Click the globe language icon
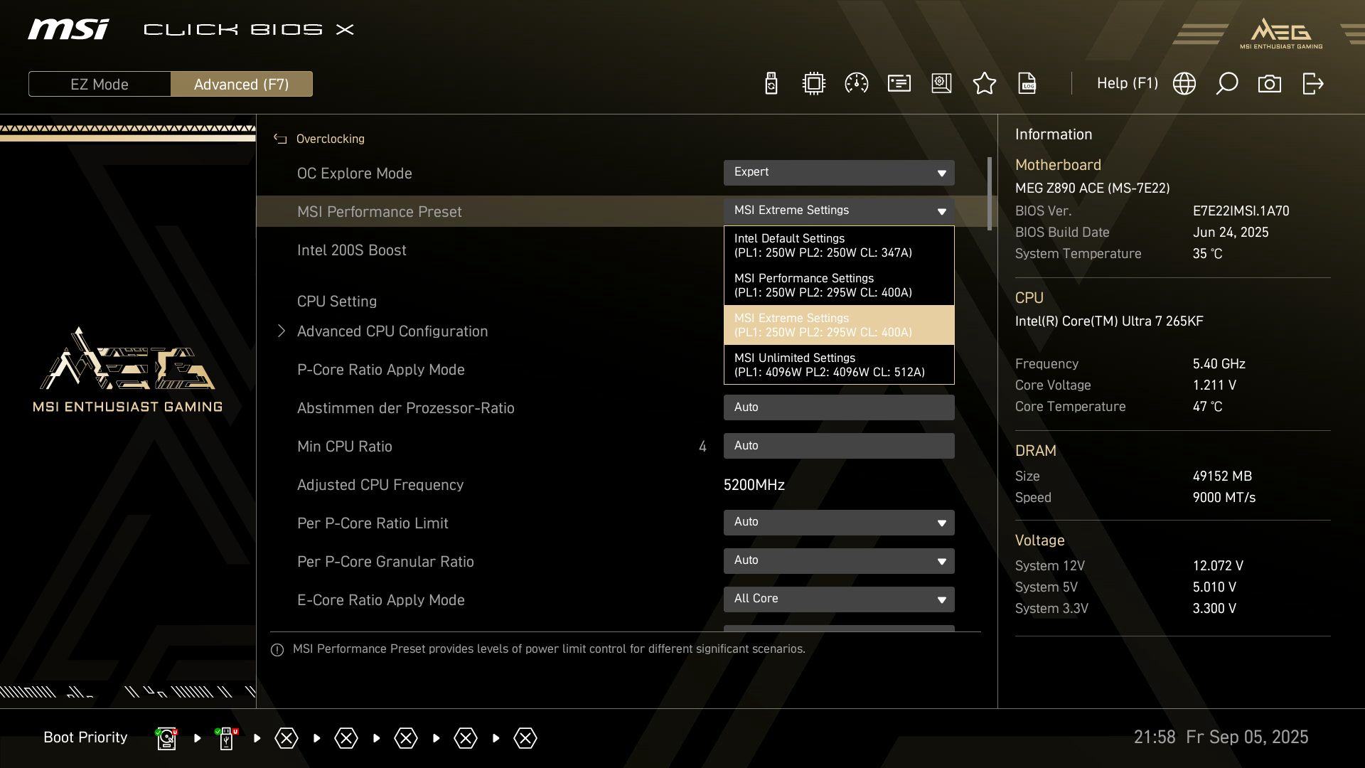 (x=1184, y=84)
